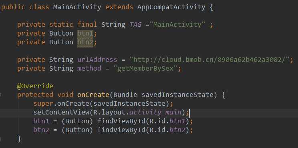298x148 pixels.
Task: Click the urlAddress variable name
Action: click(97, 59)
